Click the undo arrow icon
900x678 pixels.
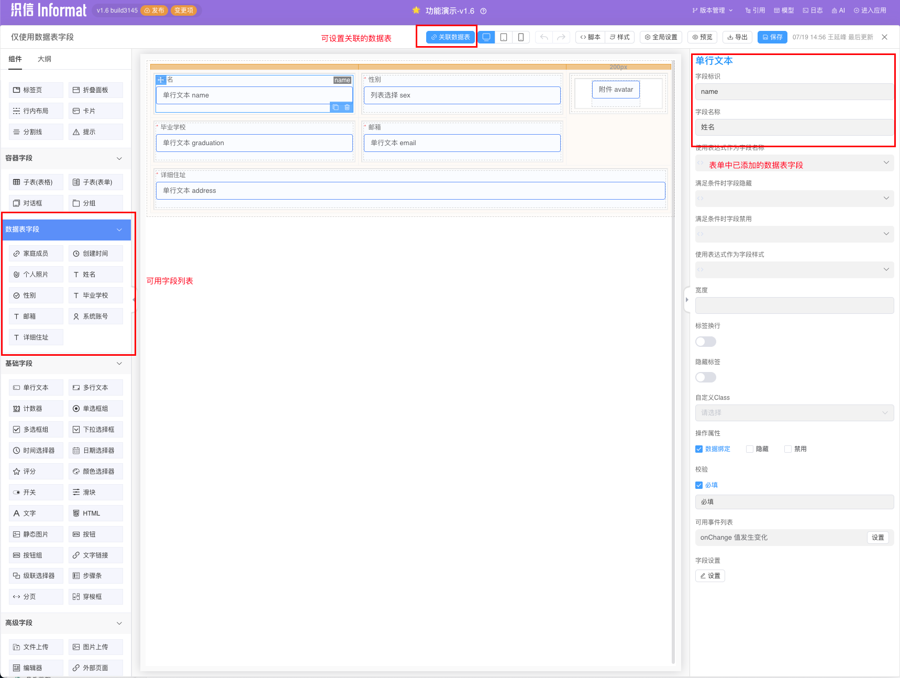click(544, 37)
